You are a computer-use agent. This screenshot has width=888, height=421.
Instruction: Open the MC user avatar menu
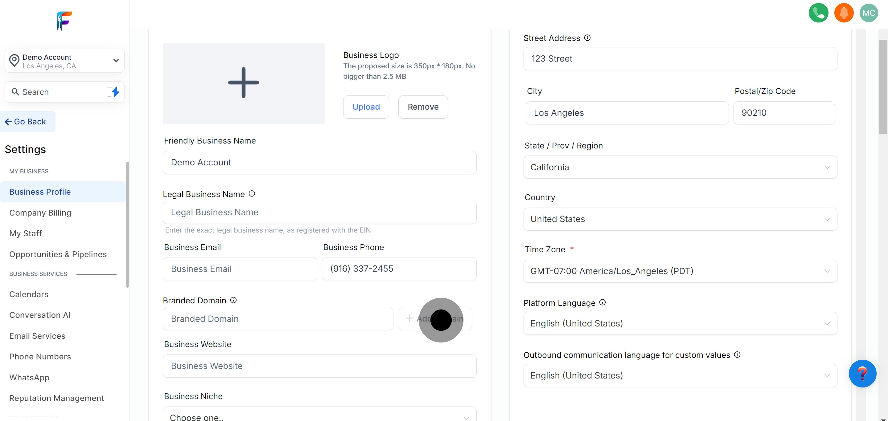[x=868, y=13]
